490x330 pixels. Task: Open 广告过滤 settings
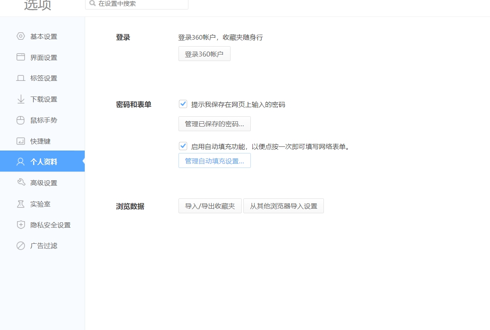click(42, 246)
